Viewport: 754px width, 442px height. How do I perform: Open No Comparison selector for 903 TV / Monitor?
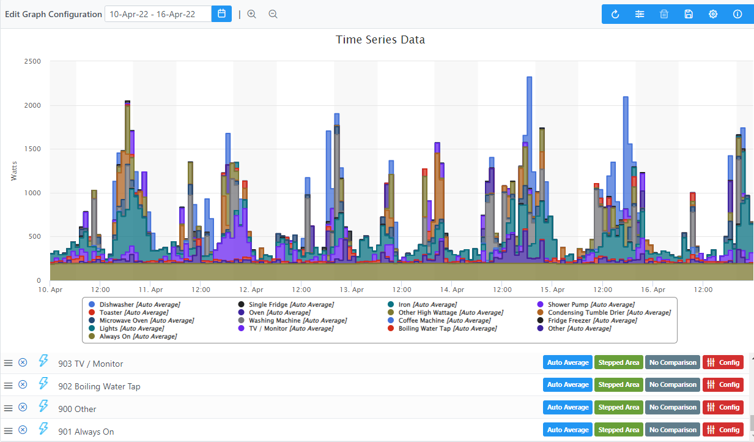(x=673, y=362)
